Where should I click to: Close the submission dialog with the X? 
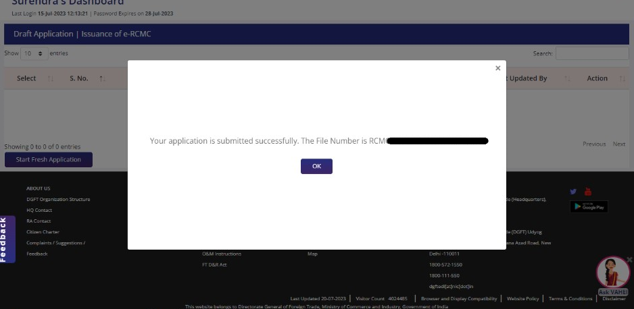coord(497,68)
